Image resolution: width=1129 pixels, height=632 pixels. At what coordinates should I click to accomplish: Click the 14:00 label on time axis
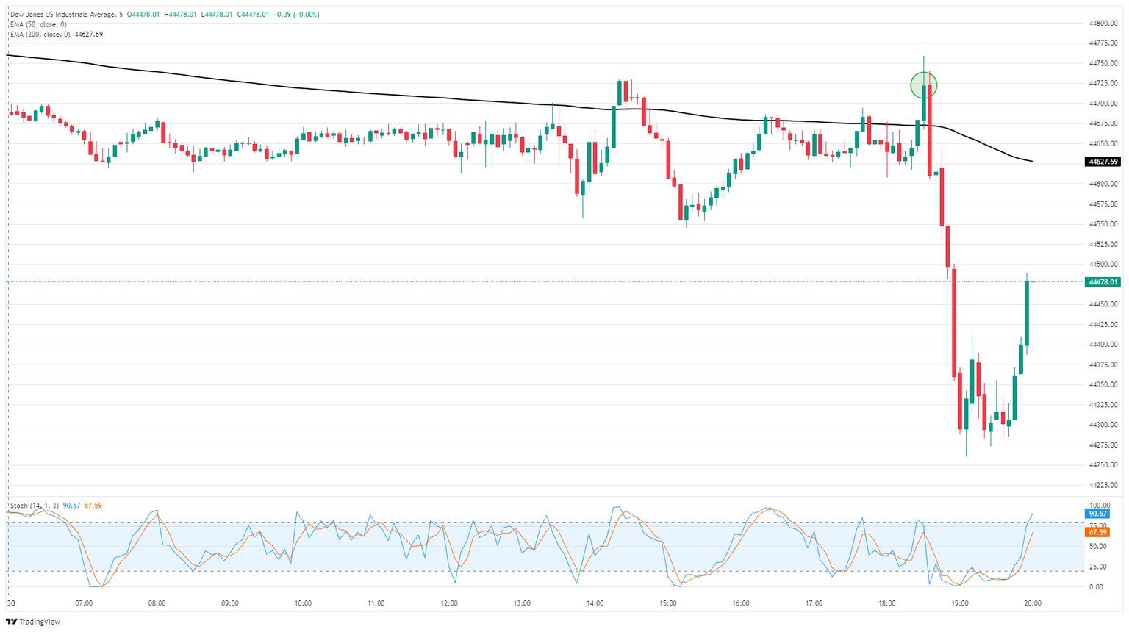[x=595, y=603]
